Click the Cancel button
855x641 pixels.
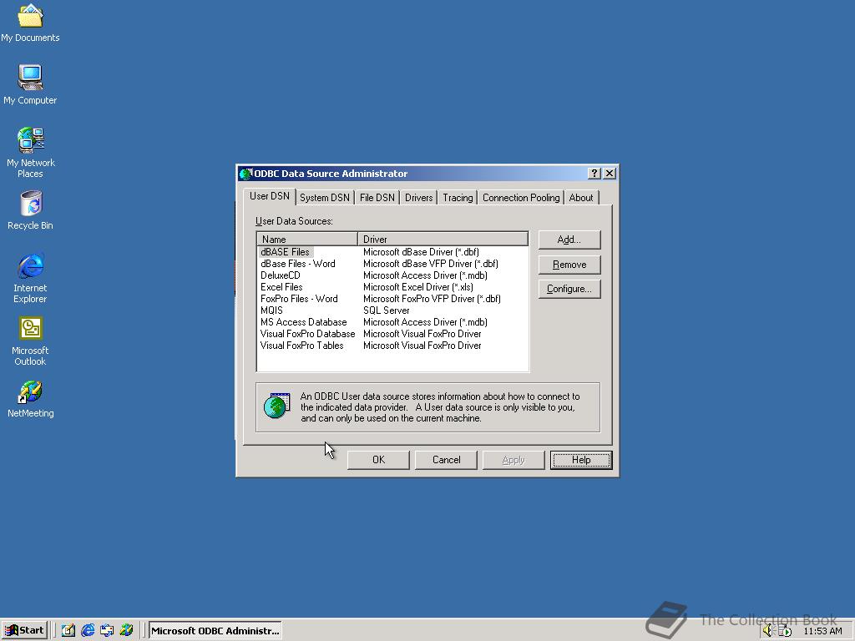tap(446, 460)
